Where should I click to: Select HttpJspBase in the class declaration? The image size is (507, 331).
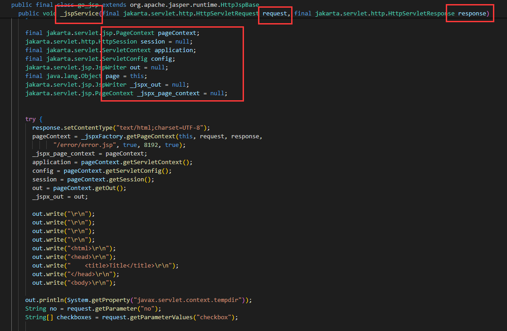[240, 5]
